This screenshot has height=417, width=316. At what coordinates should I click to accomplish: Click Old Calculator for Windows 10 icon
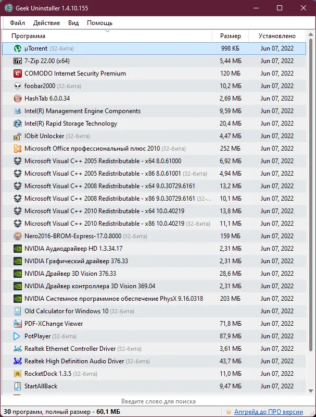(18, 311)
